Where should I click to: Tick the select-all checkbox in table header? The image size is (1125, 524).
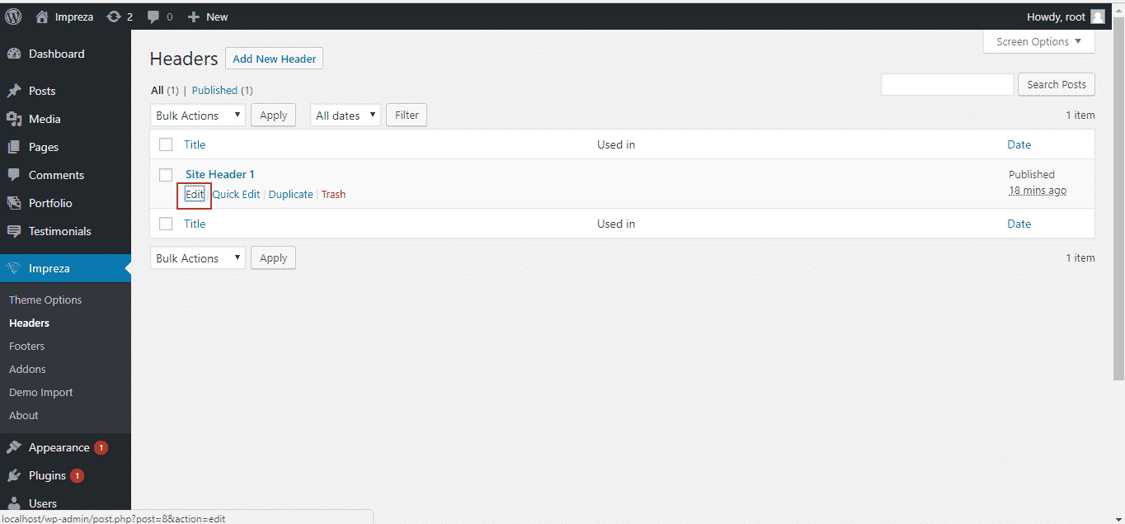pos(166,144)
